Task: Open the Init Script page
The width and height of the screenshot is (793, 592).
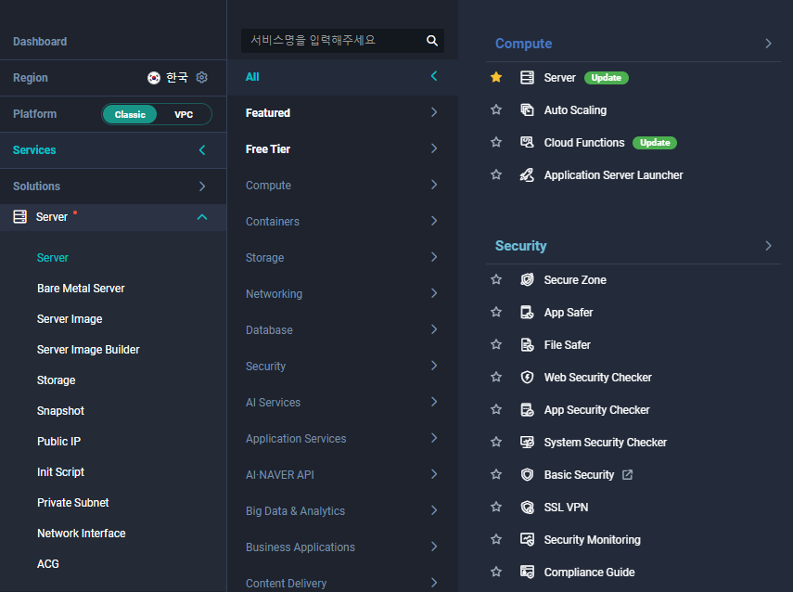Action: [60, 472]
